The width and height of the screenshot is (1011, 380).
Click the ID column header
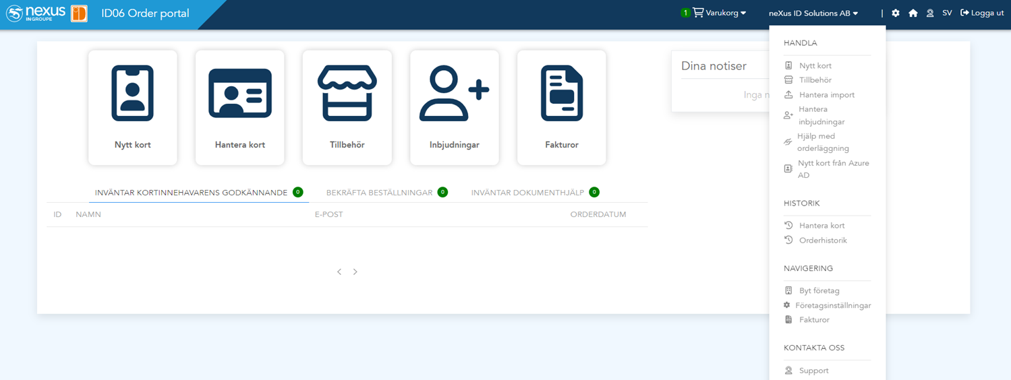tap(58, 215)
